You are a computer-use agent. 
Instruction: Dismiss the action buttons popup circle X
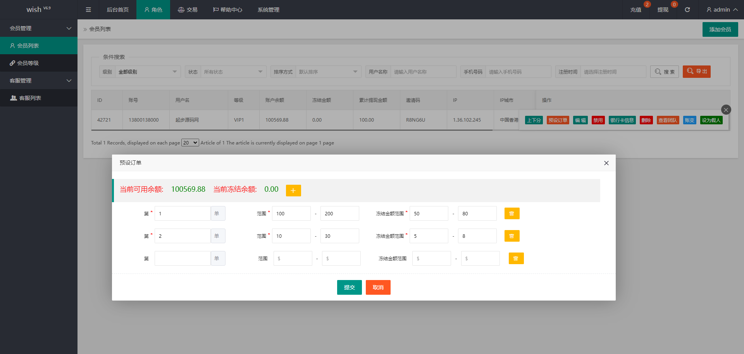click(x=726, y=110)
